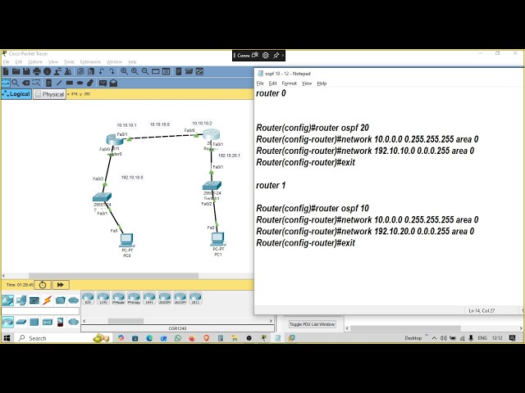The width and height of the screenshot is (525, 393).
Task: Pick the 2811 router model from device list
Action: coord(195,298)
